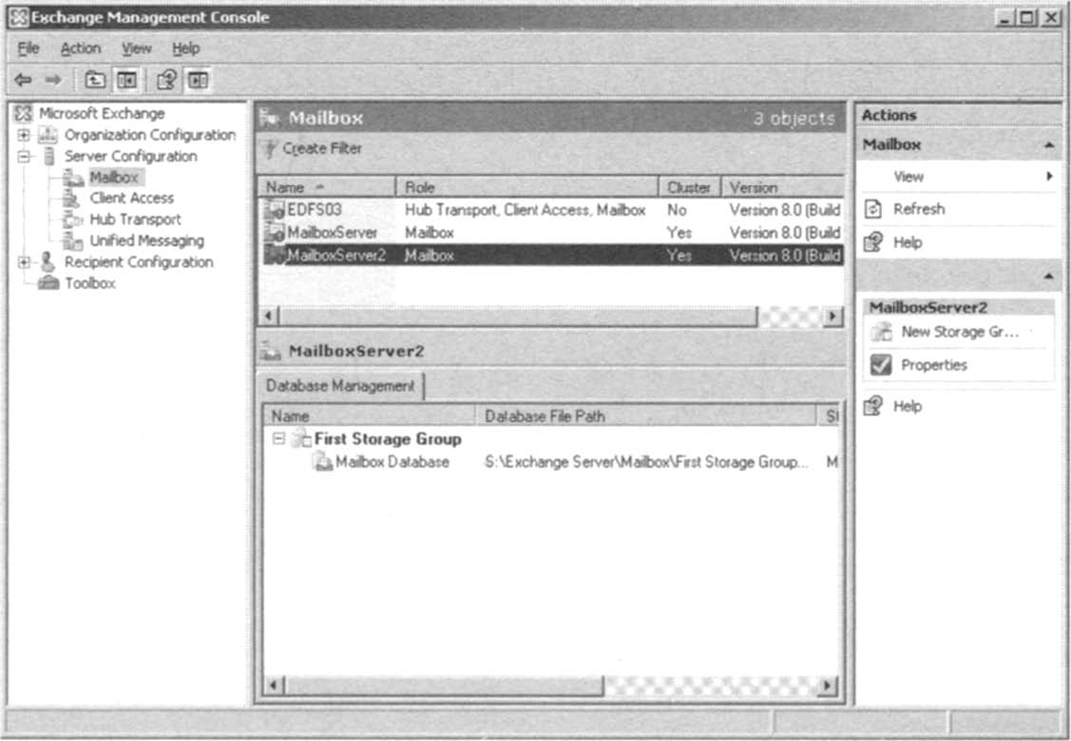Sort servers by Name column
This screenshot has height=741, width=1071.
328,187
